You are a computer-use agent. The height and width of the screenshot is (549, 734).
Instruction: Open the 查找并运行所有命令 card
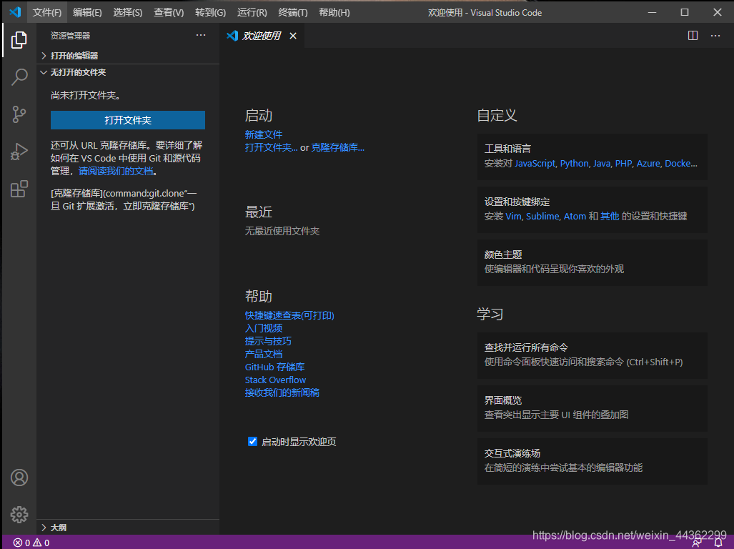pyautogui.click(x=592, y=355)
